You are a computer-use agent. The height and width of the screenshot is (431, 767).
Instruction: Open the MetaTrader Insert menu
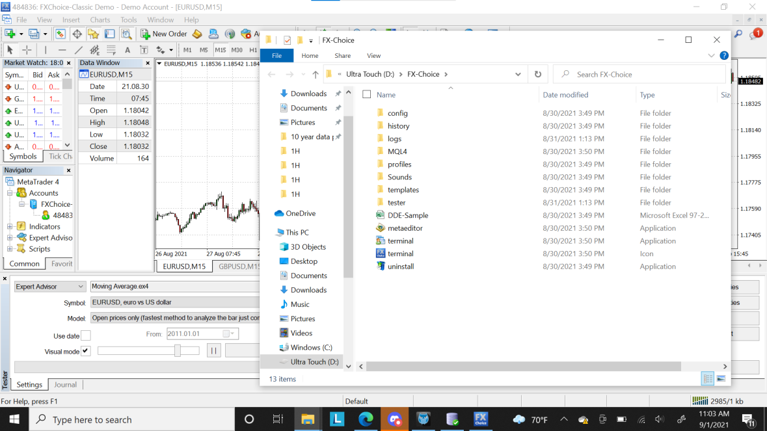(x=71, y=20)
